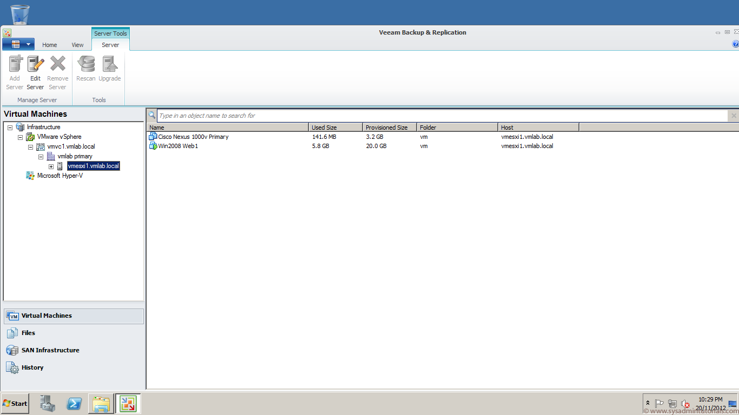Screen dimensions: 739x415
Task: Show hidden system tray icons
Action: [648, 404]
